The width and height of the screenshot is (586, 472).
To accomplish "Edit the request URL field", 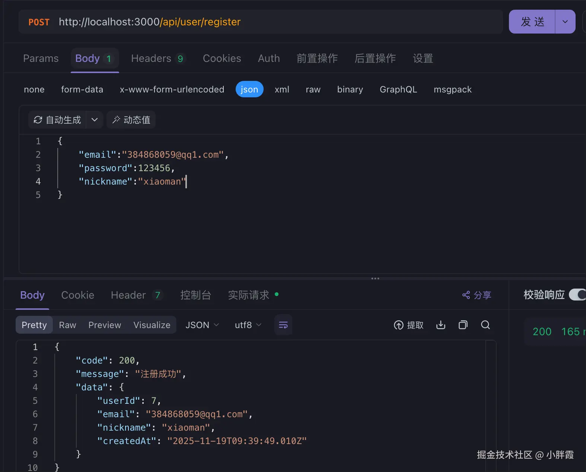I will [261, 22].
